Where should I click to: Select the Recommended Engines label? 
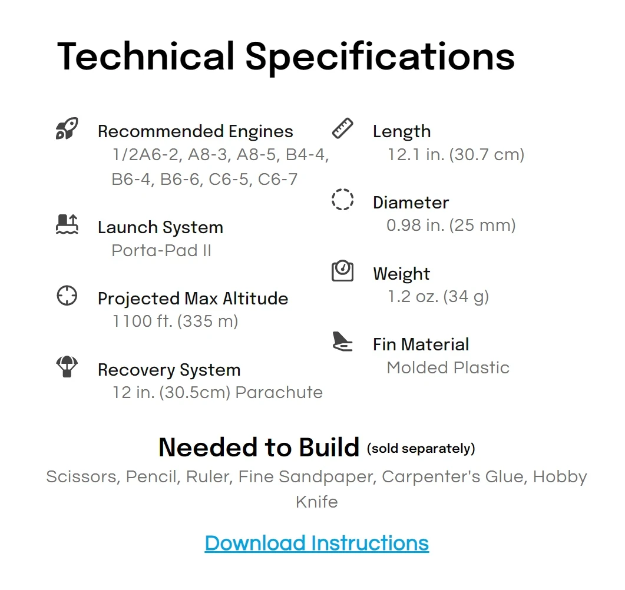point(196,131)
